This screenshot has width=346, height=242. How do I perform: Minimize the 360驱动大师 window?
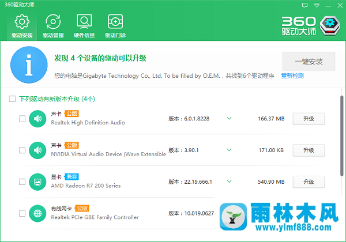[x=328, y=6]
